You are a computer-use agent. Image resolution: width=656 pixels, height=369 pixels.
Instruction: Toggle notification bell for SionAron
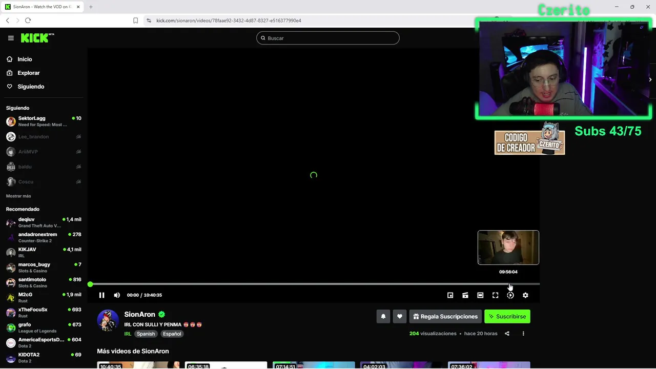coord(383,317)
